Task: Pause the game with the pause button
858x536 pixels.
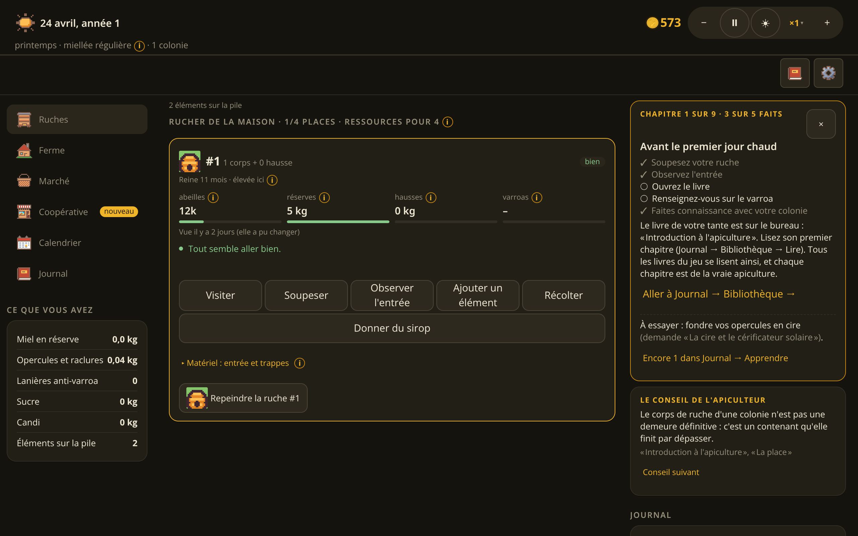Action: pyautogui.click(x=734, y=23)
